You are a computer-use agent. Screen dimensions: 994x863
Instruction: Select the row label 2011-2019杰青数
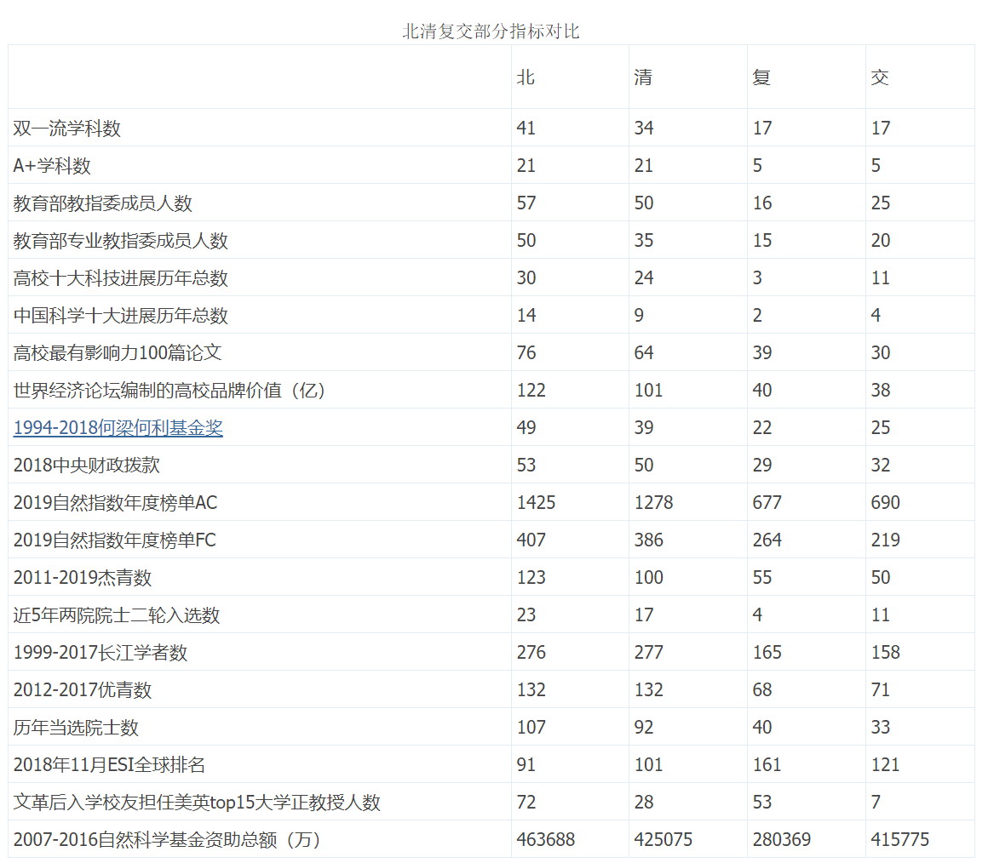[x=83, y=577]
